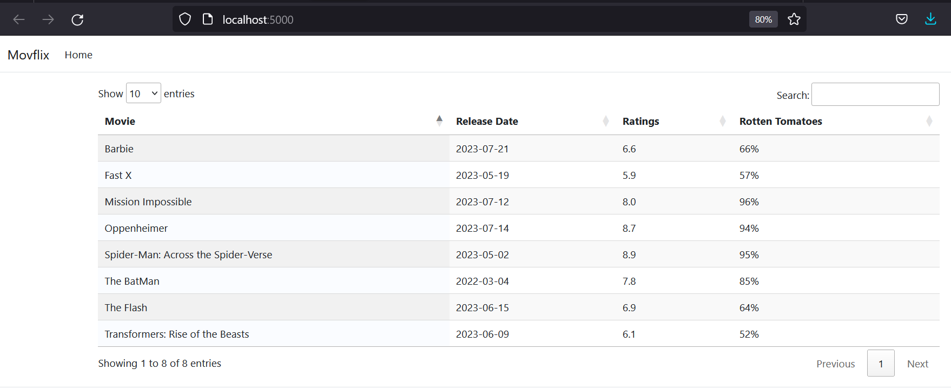This screenshot has width=951, height=389.
Task: Open the Home navigation link
Action: click(x=78, y=55)
